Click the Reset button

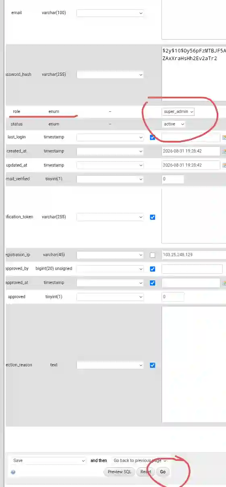click(x=146, y=472)
